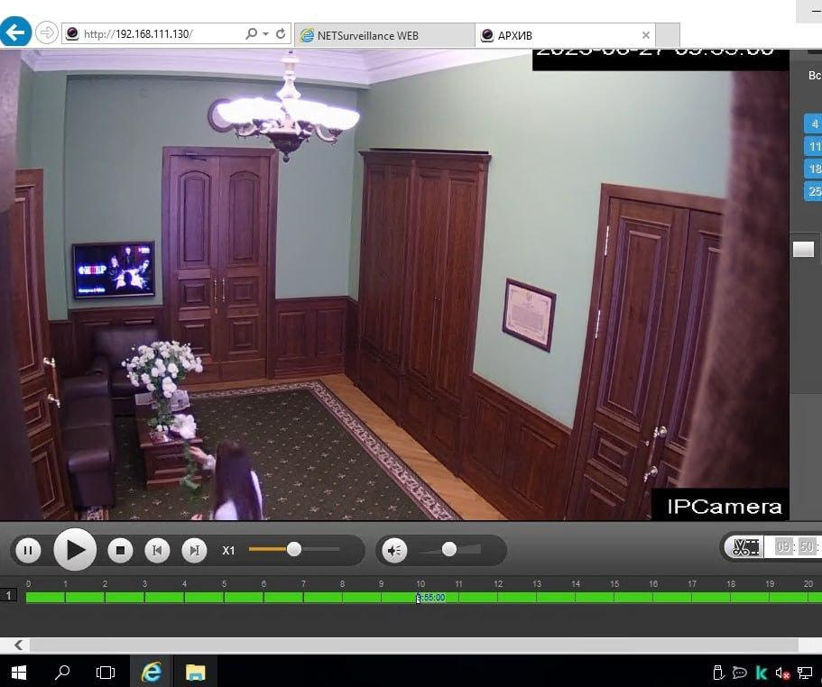Select calendar day 18
This screenshot has width=822, height=687.
pos(813,169)
